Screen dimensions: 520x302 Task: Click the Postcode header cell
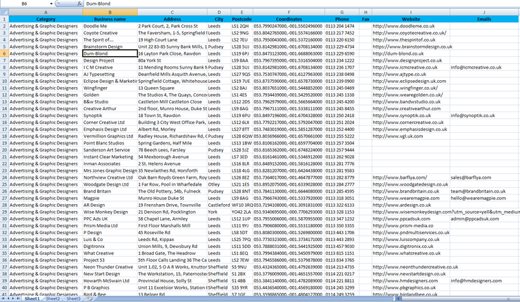point(242,19)
